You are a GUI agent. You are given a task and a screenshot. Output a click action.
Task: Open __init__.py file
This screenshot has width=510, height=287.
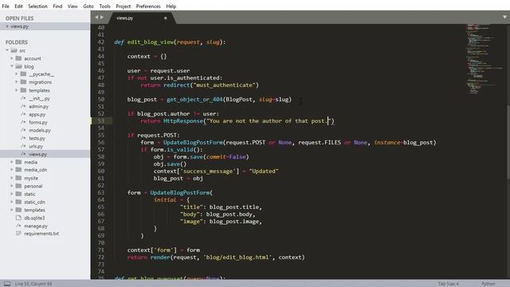(39, 98)
